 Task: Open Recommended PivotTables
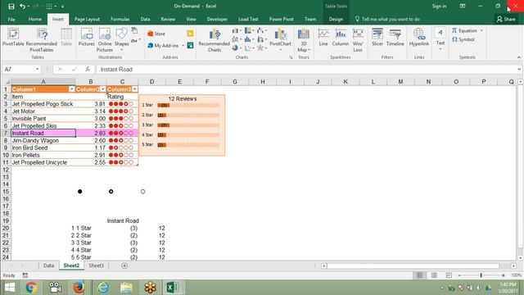[42, 40]
